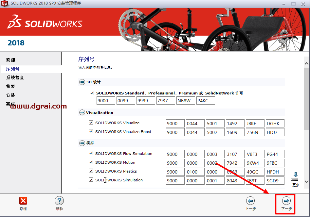Toggle the SOLIDWORKS Motion checkbox

[91, 162]
